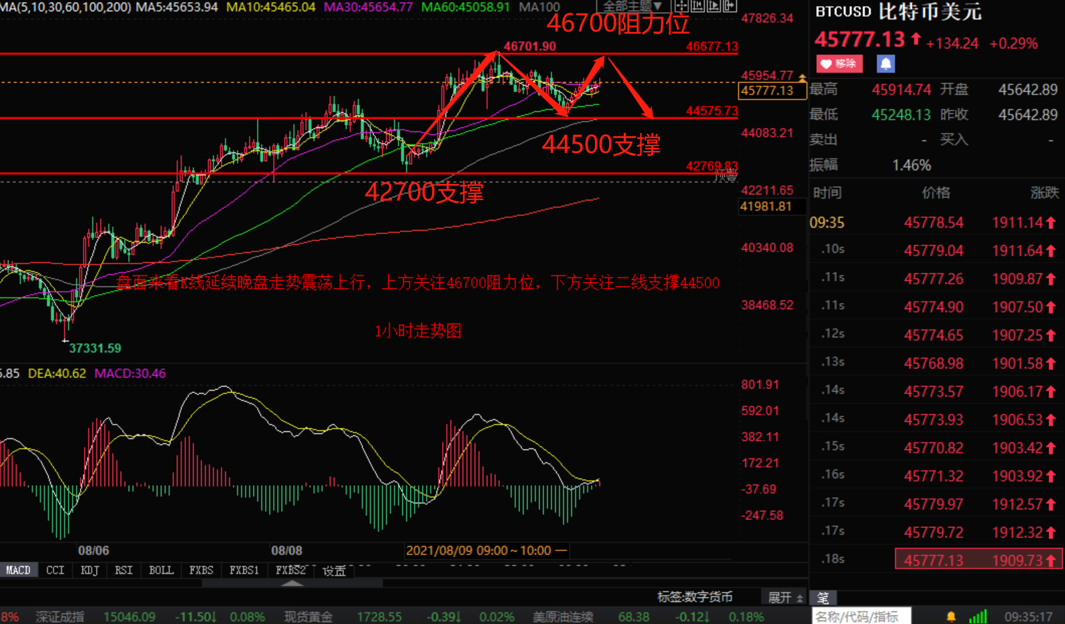Screen dimensions: 1065x624
Task: Click the green signal strength bars icon
Action: 978,616
